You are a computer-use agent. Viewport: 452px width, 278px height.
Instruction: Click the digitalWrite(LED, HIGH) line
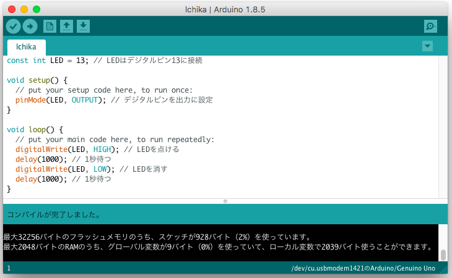[97, 150]
